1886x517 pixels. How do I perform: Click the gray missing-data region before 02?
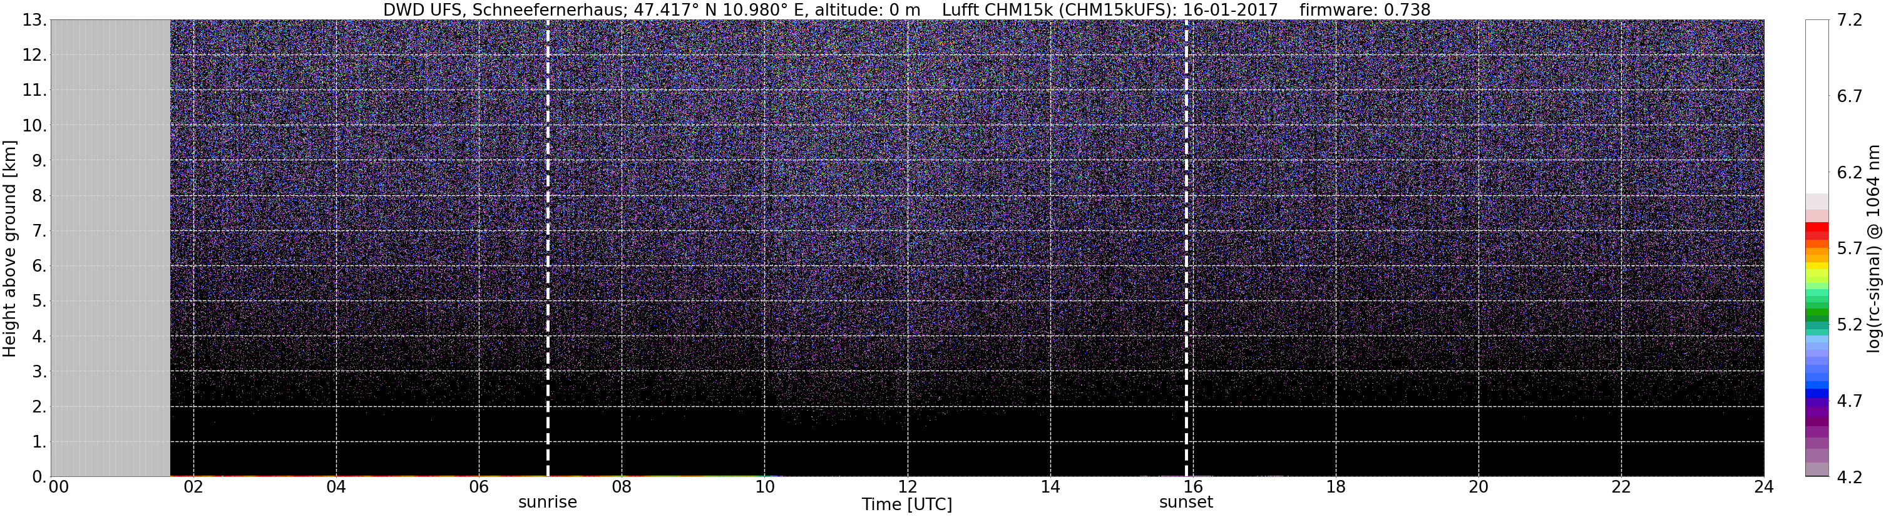click(x=110, y=248)
